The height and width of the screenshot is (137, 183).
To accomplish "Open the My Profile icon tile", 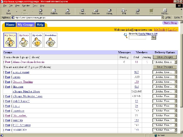I will point(24,40).
